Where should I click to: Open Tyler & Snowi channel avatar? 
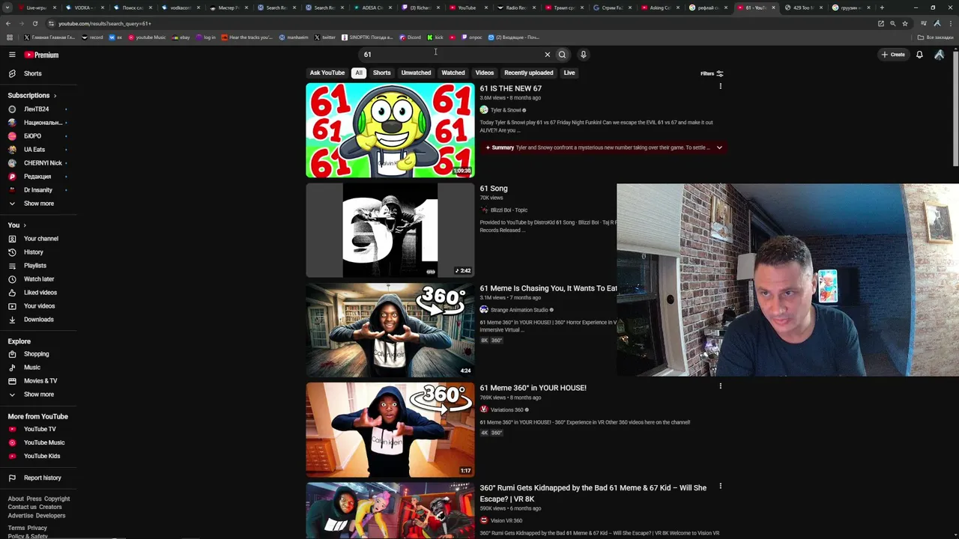pyautogui.click(x=484, y=110)
